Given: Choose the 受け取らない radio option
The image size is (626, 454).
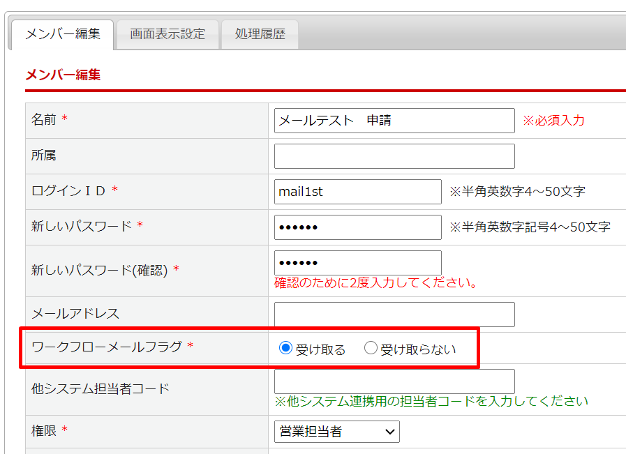Looking at the screenshot, I should [x=371, y=349].
